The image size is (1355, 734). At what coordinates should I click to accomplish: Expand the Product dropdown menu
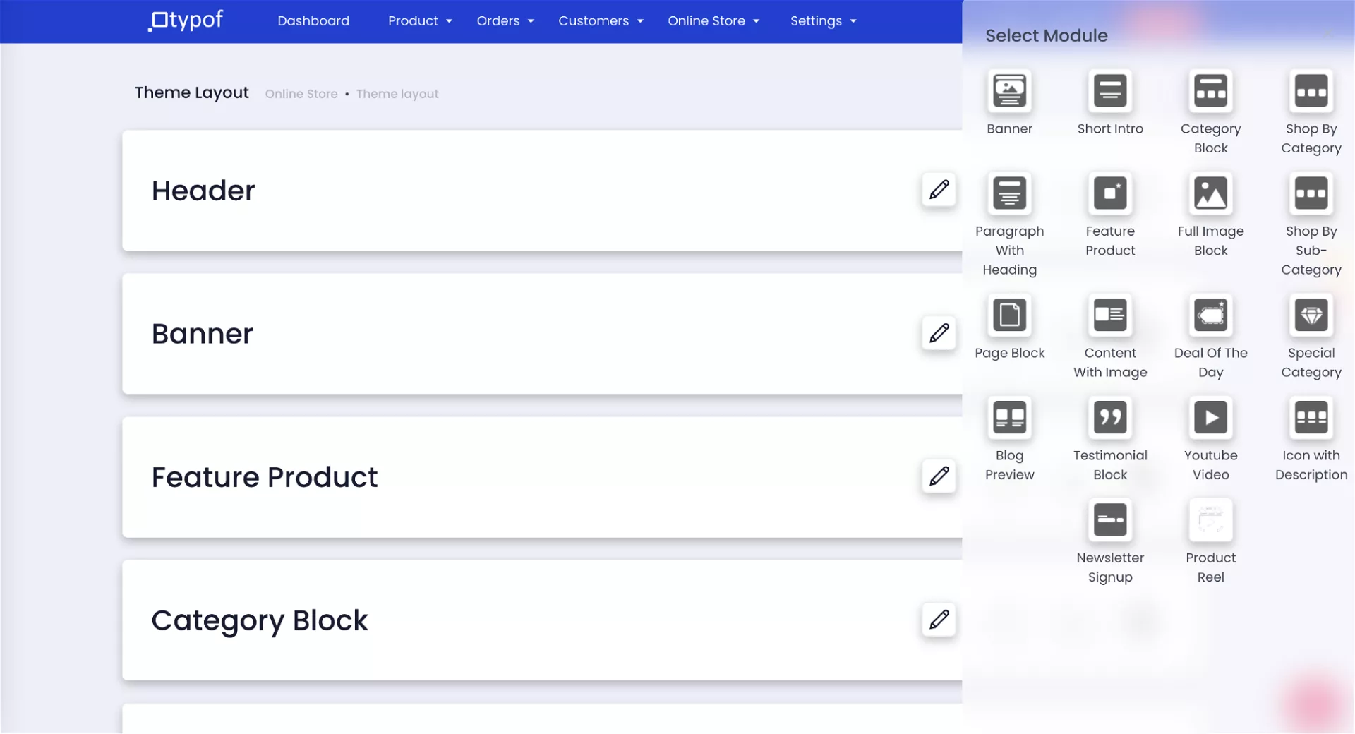[420, 21]
